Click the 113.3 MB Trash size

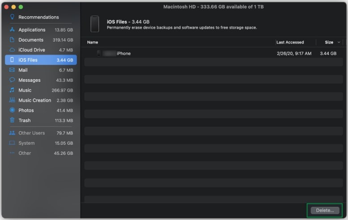coord(64,120)
